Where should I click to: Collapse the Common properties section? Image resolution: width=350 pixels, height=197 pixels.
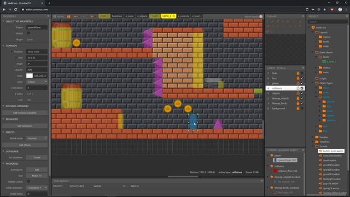[3, 45]
